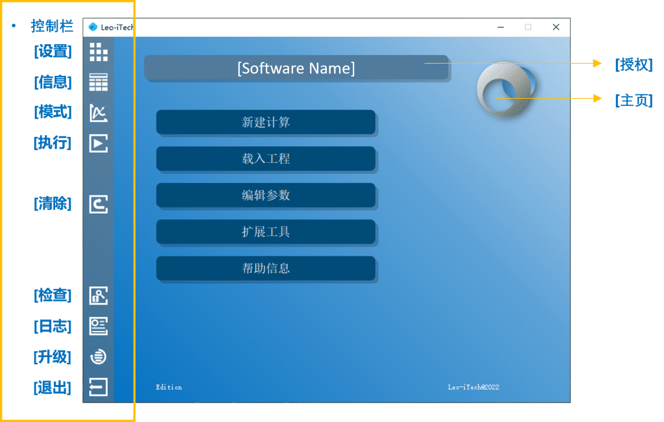Image resolution: width=664 pixels, height=422 pixels.
Task: Close the Leo-iTech window
Action: 556,27
